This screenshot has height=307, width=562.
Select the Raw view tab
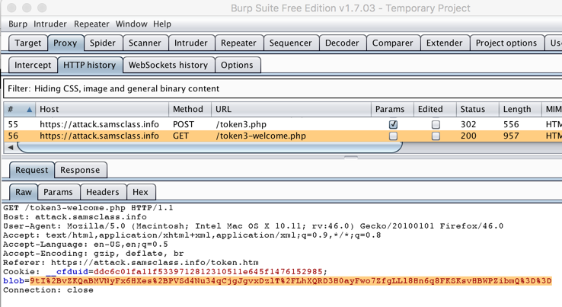(24, 192)
